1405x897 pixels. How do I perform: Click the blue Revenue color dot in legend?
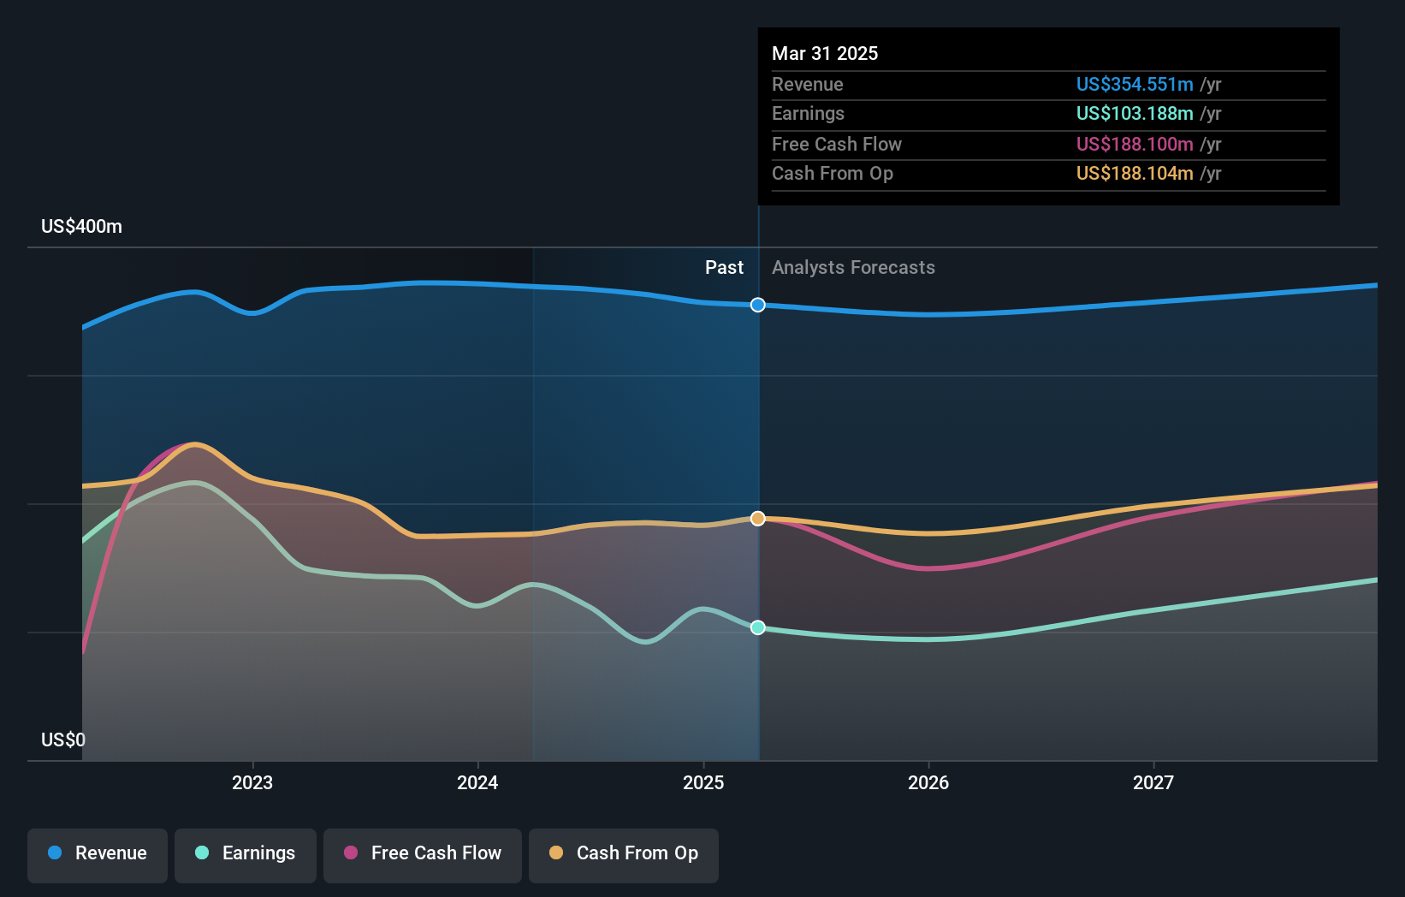tap(54, 853)
